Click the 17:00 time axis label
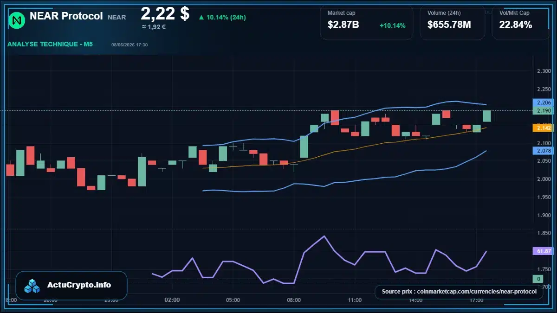Screen dimensions: 557x313 pos(476,300)
